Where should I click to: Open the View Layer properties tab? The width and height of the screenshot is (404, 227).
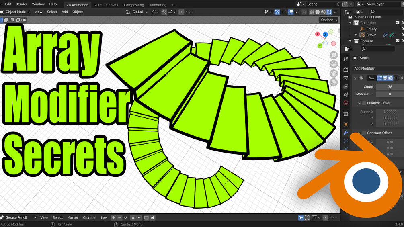click(x=346, y=86)
